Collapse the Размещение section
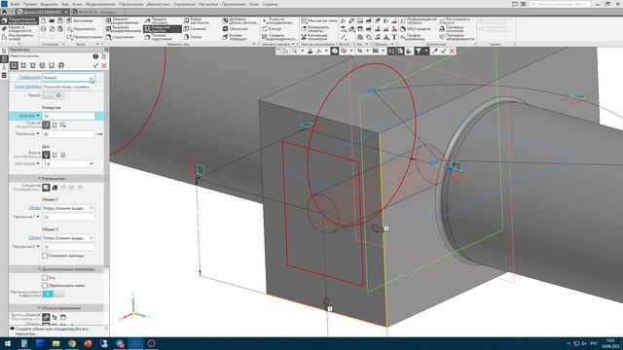The height and width of the screenshot is (350, 623). point(56,179)
